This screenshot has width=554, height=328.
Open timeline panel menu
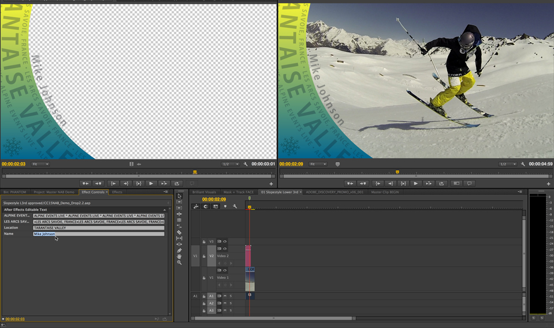coord(520,192)
